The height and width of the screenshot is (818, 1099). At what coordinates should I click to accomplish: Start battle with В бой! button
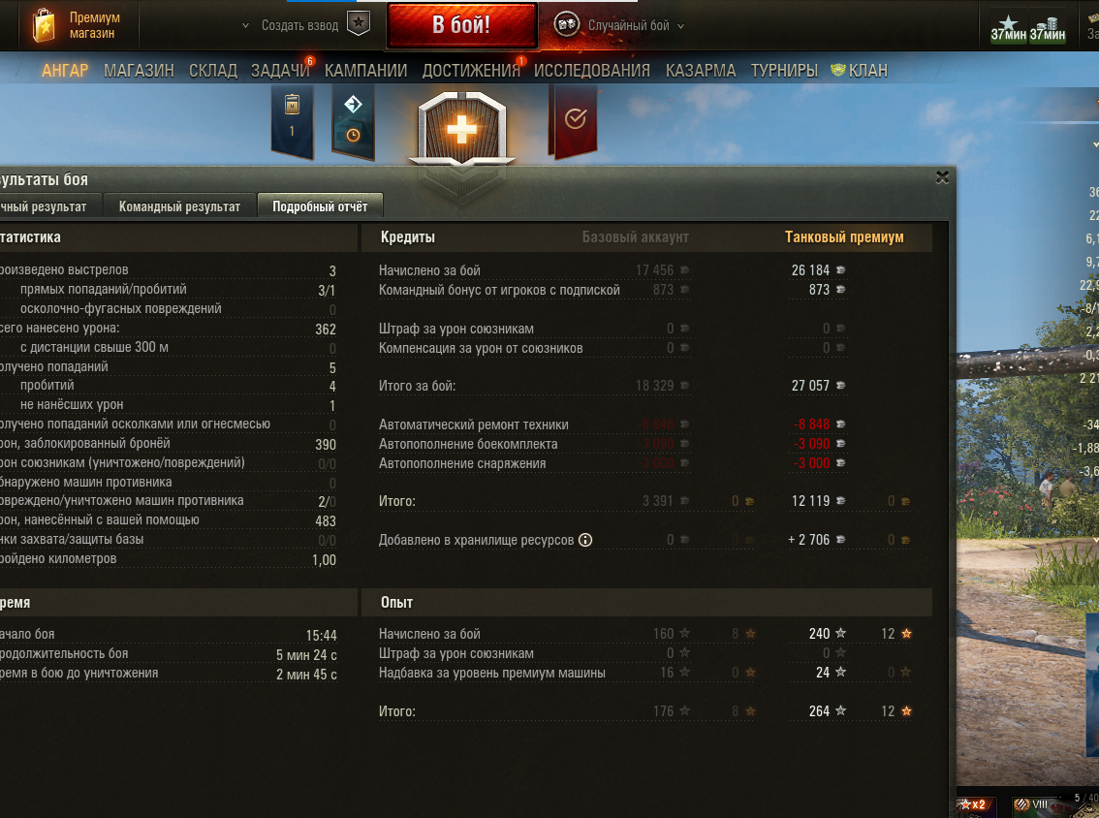[462, 25]
